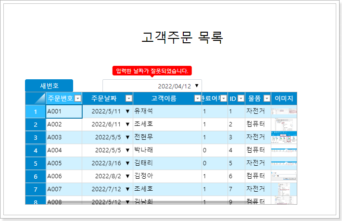
Task: Click the select-all corner triangle of the grid
Action: [x=36, y=98]
